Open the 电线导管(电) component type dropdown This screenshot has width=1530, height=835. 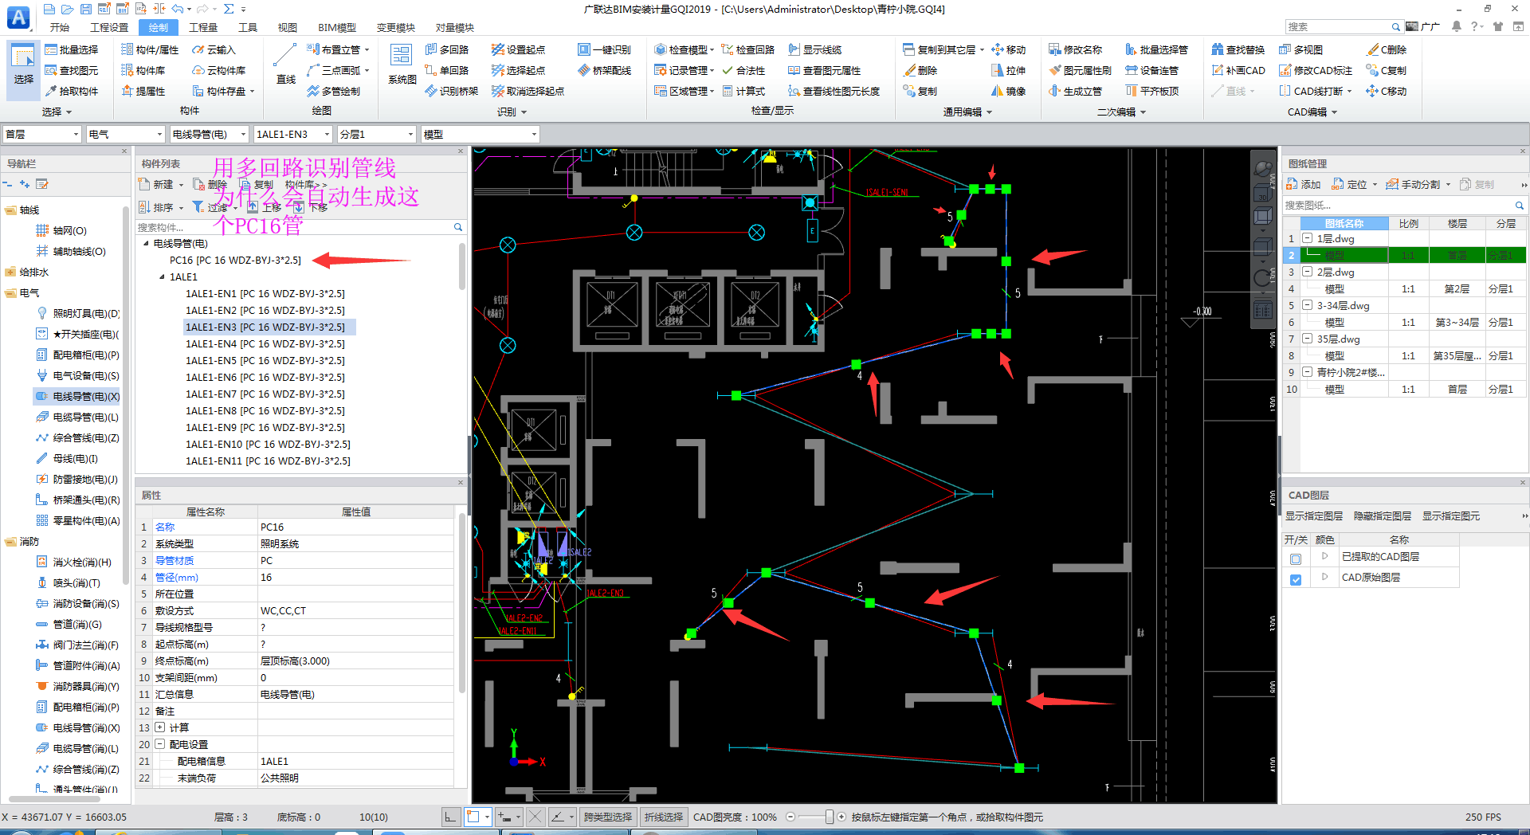209,134
